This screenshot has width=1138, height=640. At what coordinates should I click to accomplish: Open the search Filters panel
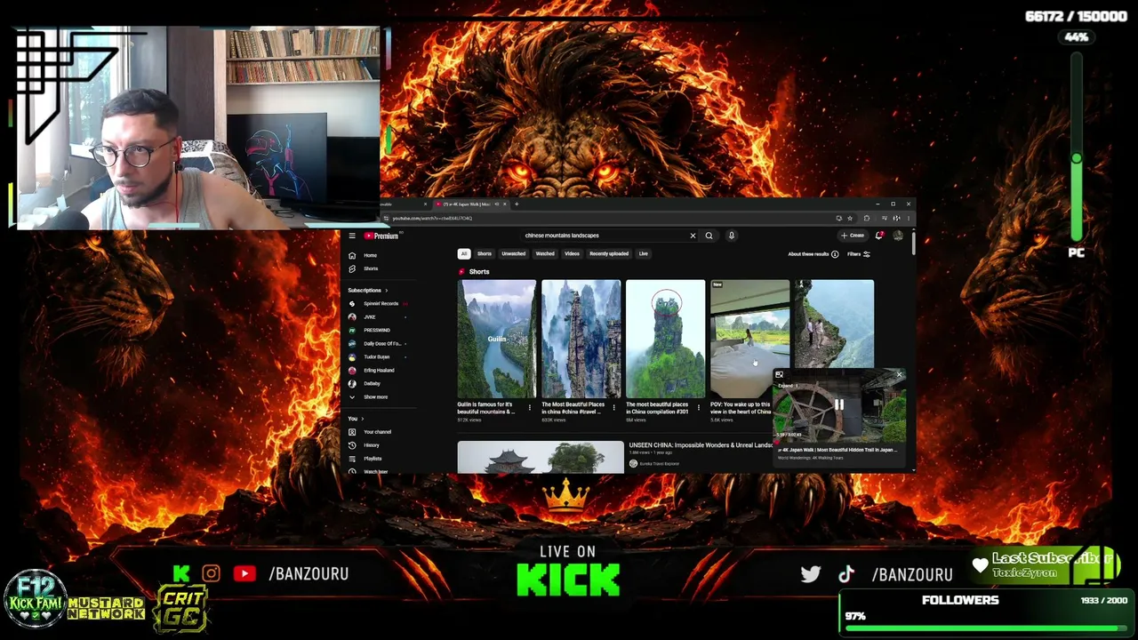[859, 254]
